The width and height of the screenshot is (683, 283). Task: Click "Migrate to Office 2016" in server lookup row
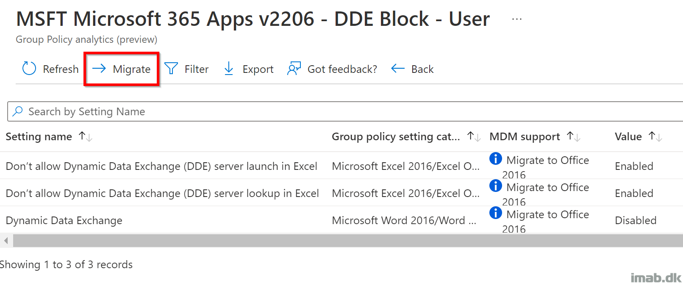pyautogui.click(x=546, y=194)
